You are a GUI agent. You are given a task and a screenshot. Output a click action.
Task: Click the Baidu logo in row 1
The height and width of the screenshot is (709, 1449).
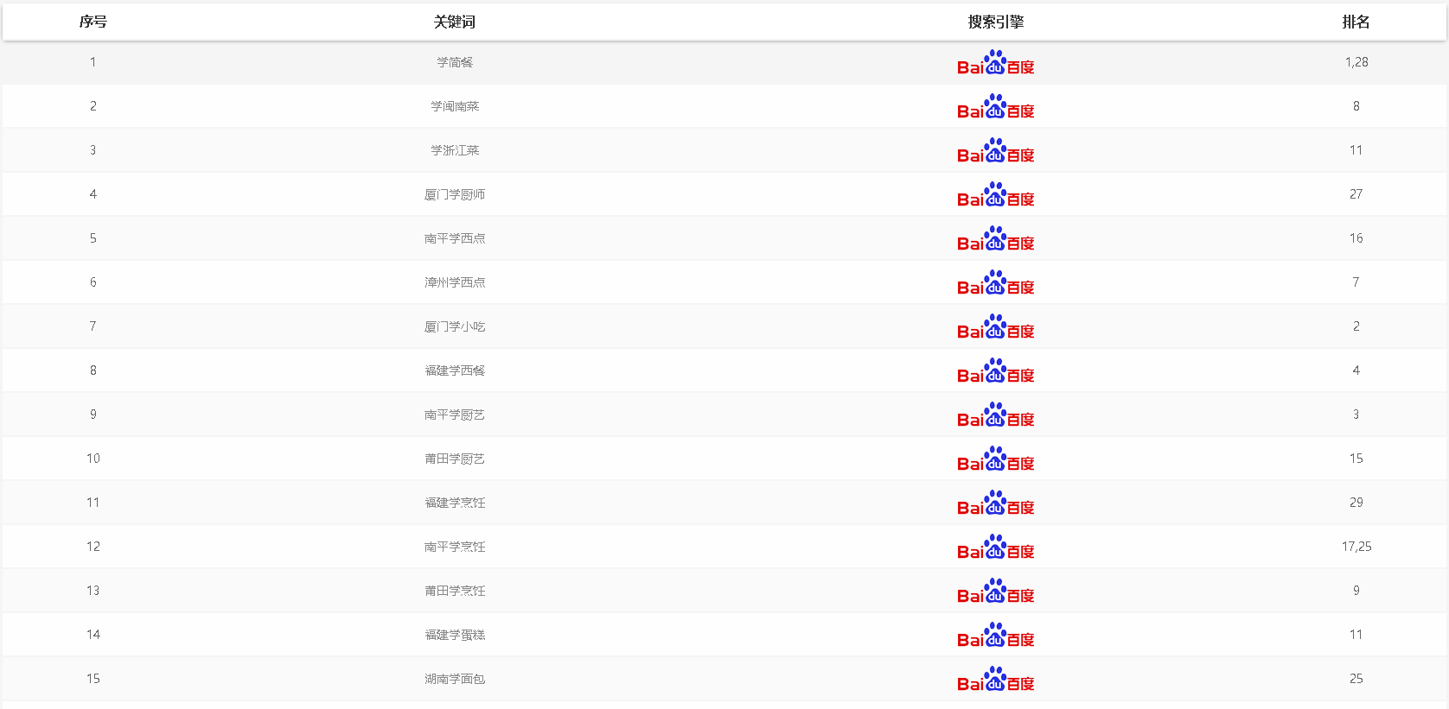click(x=995, y=62)
